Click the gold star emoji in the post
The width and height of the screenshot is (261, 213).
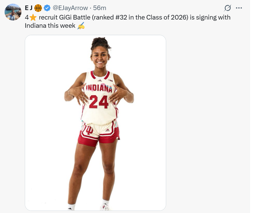(x=33, y=17)
